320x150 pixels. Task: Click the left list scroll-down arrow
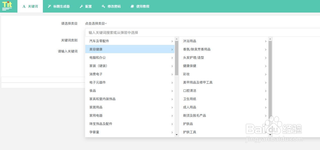pyautogui.click(x=177, y=135)
